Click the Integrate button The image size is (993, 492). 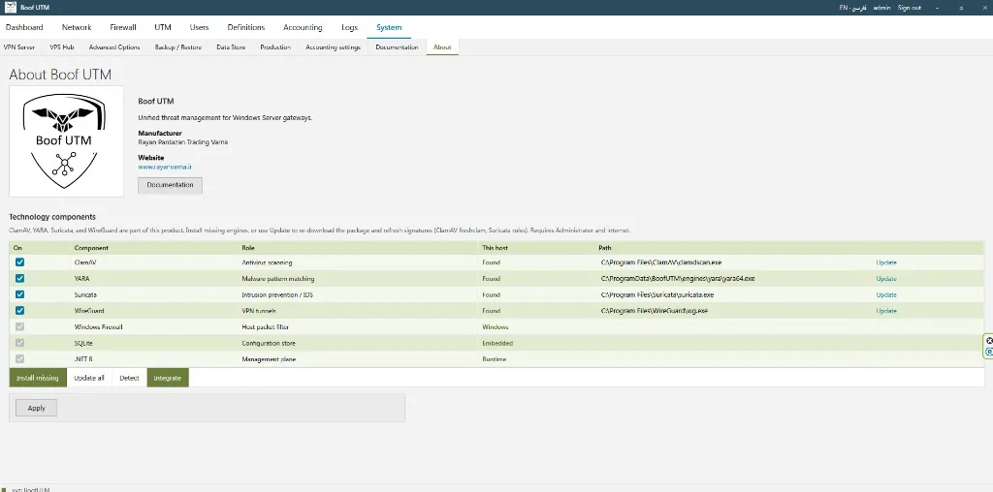coord(168,378)
